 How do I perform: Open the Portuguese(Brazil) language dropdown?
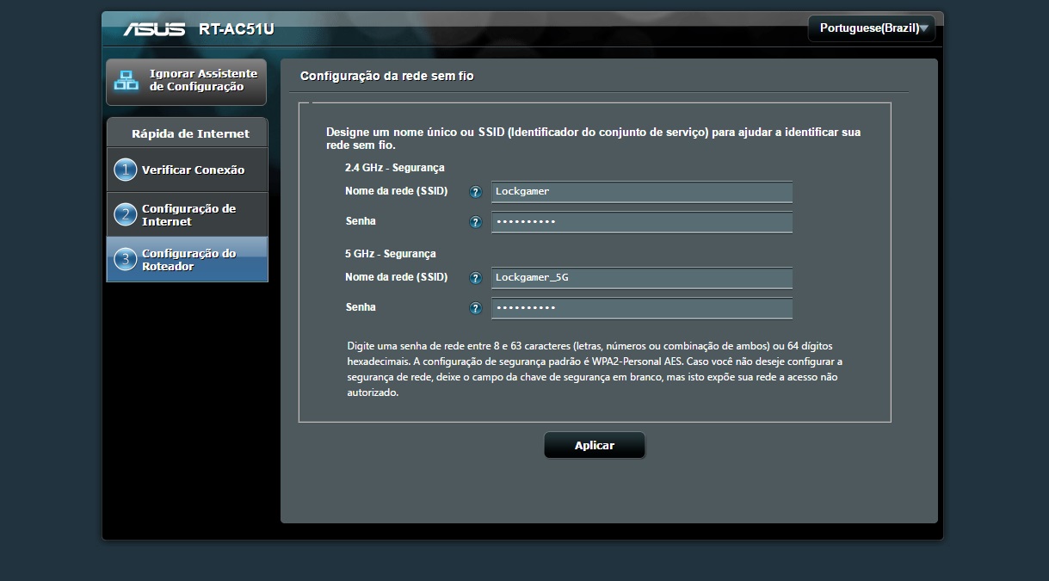click(868, 28)
